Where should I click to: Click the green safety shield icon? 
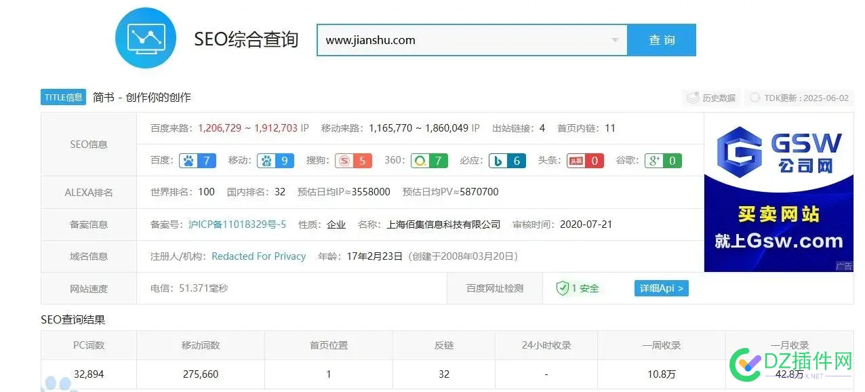(x=561, y=288)
